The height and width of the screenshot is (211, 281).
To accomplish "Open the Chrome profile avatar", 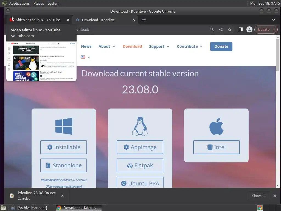I will click(x=249, y=29).
